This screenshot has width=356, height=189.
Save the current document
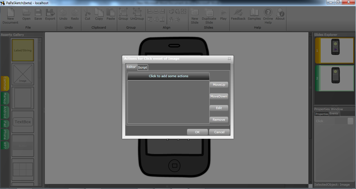pos(38,14)
